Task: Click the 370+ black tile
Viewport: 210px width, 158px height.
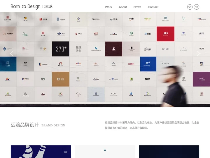Action: pos(61,49)
